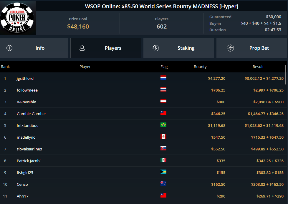Click the 602 players count
This screenshot has width=288, height=204.
[162, 26]
